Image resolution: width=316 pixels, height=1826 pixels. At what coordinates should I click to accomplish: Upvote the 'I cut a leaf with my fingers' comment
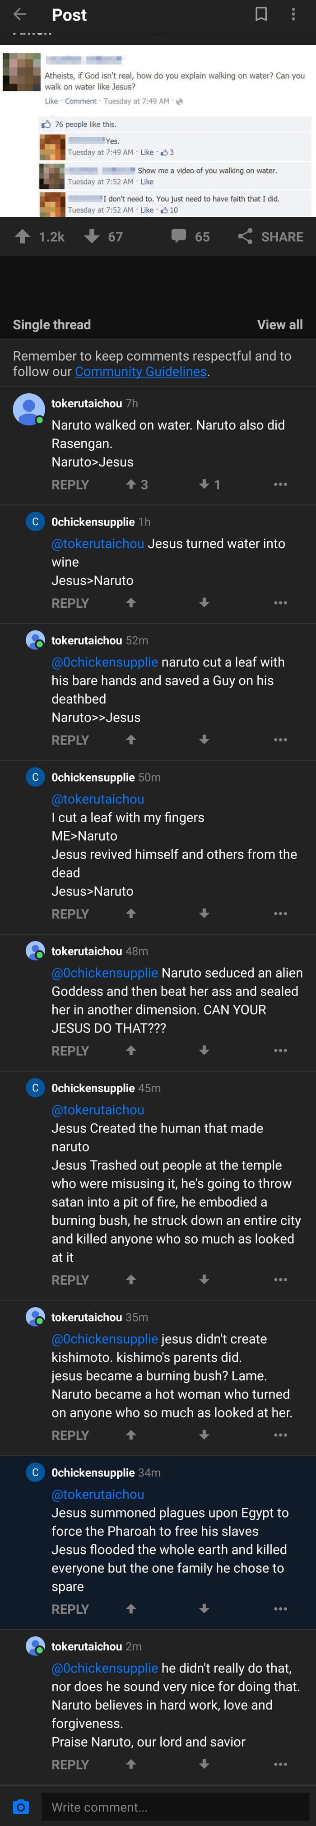[131, 914]
